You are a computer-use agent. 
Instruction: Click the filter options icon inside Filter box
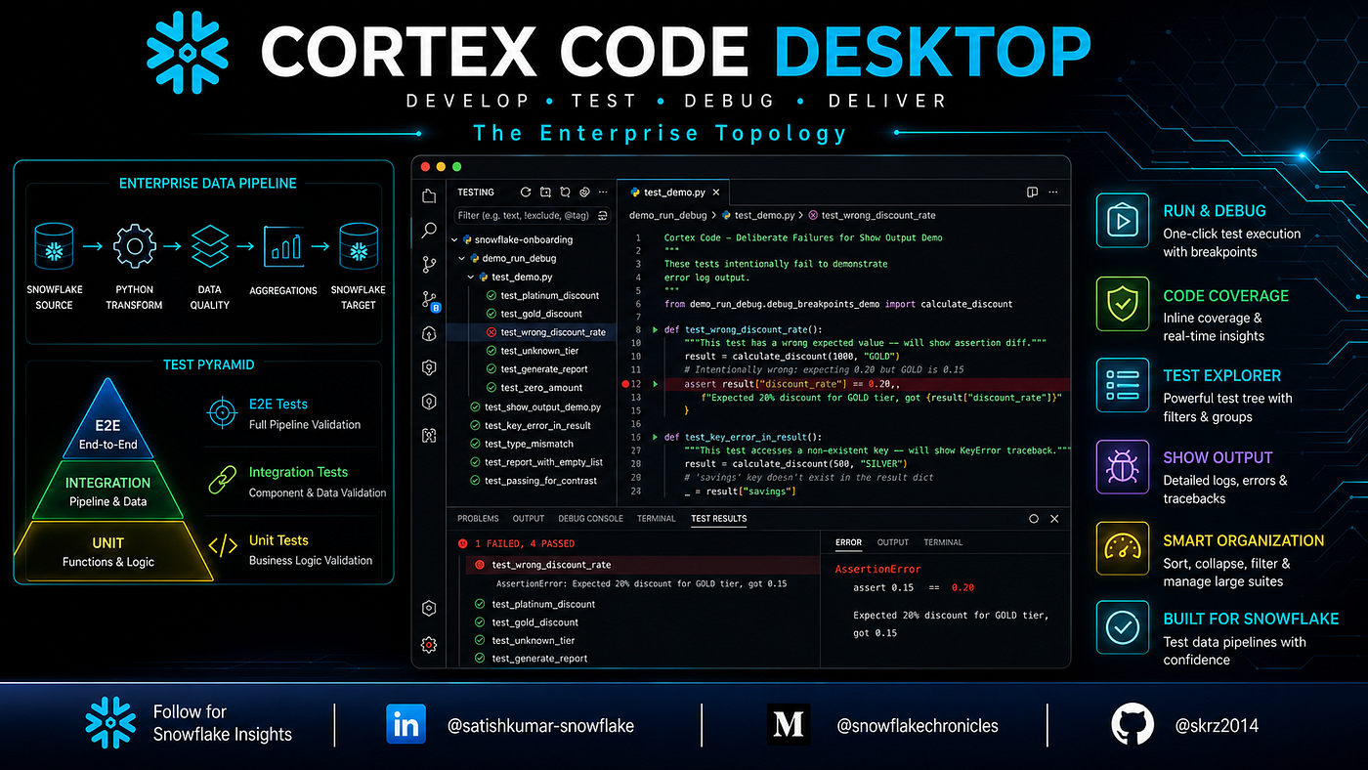click(x=603, y=215)
